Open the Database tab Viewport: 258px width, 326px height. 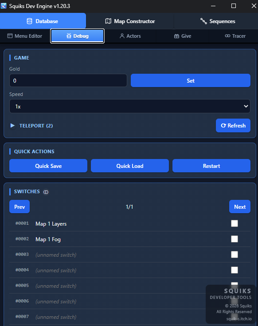tap(43, 21)
